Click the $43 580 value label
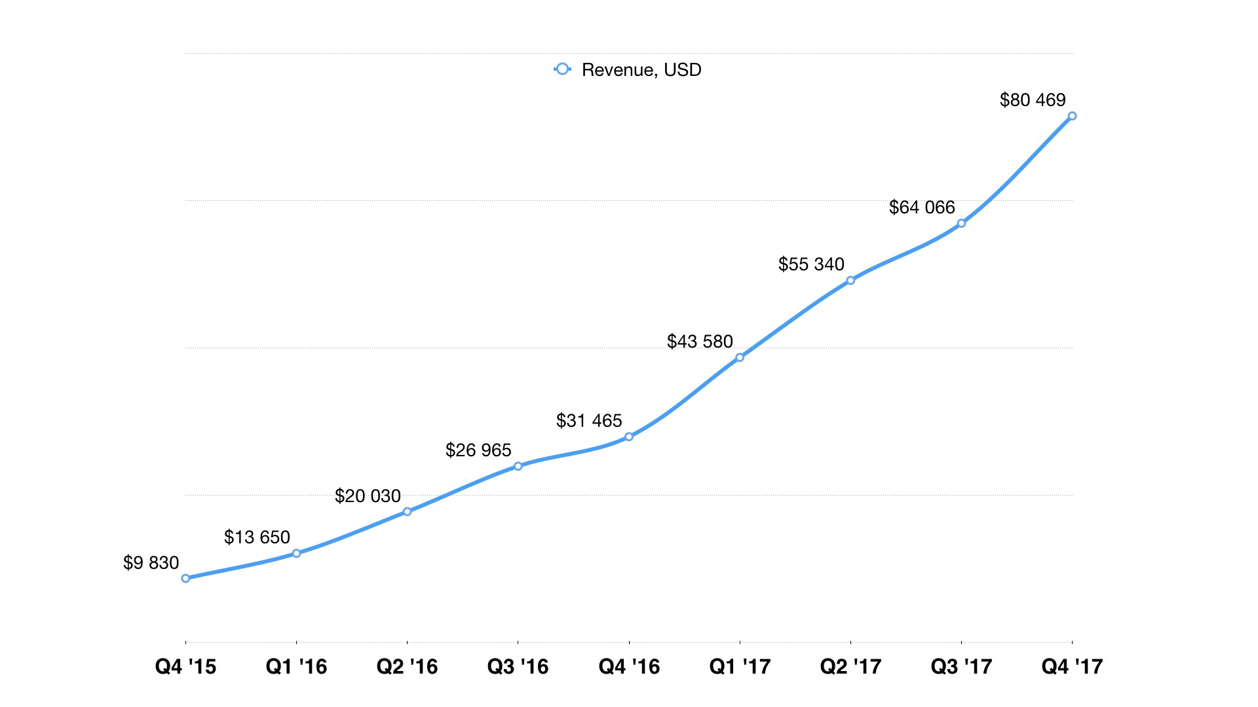 700,342
